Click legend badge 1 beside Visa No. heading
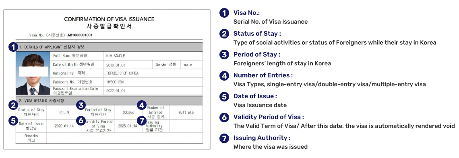The height and width of the screenshot is (158, 459). click(224, 13)
